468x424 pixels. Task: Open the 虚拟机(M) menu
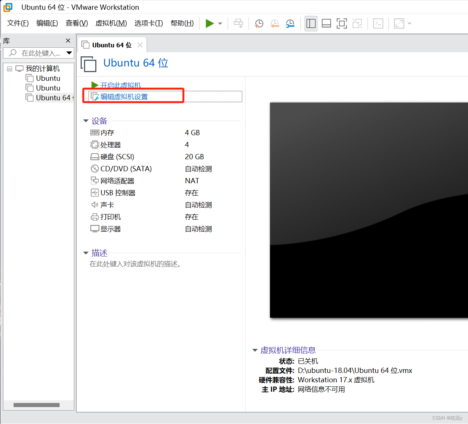(x=111, y=23)
